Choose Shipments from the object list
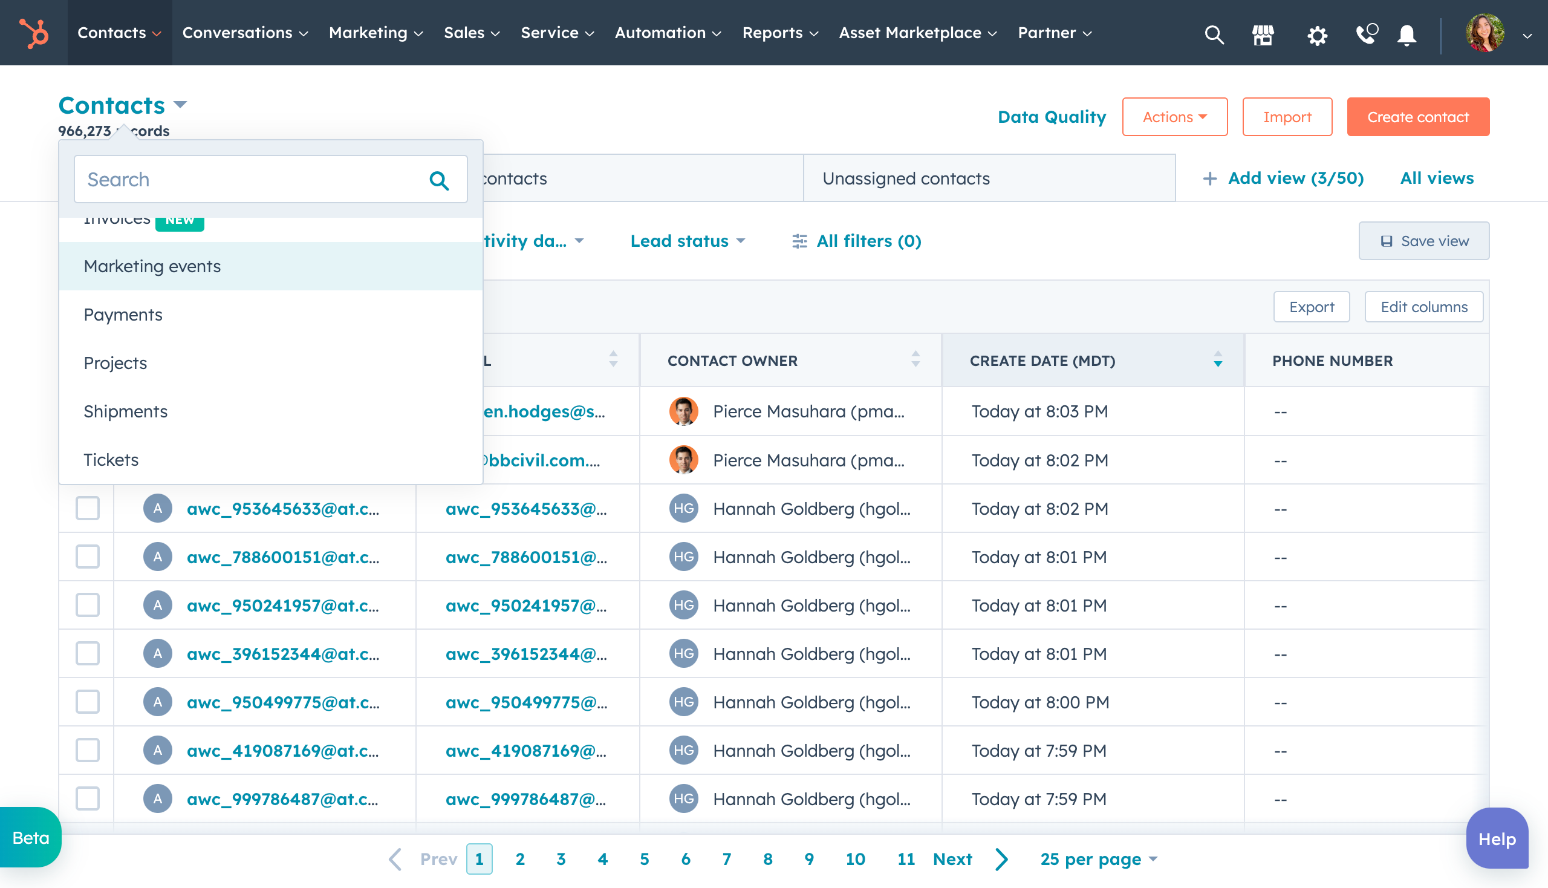 coord(271,411)
